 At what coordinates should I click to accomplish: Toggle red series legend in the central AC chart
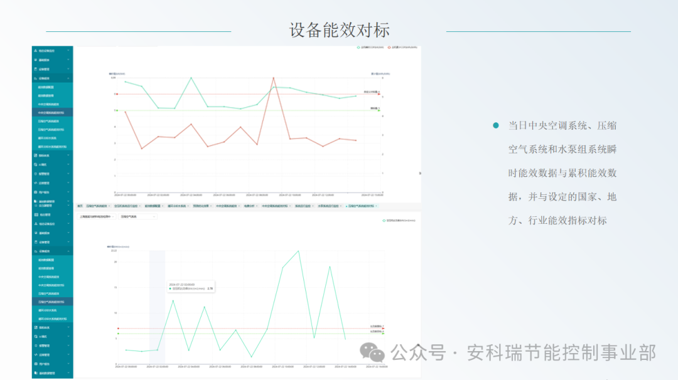pyautogui.click(x=402, y=47)
